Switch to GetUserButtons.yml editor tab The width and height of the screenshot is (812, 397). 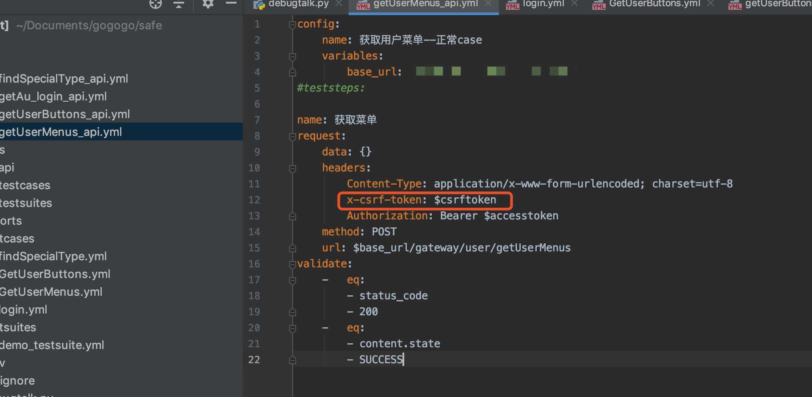(647, 4)
